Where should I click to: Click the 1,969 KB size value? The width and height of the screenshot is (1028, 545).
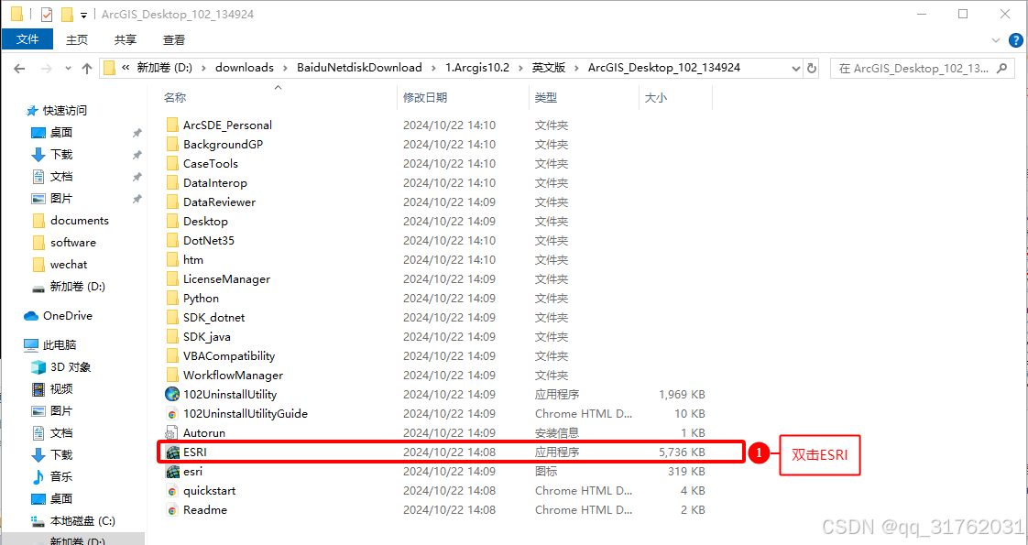[x=682, y=395]
